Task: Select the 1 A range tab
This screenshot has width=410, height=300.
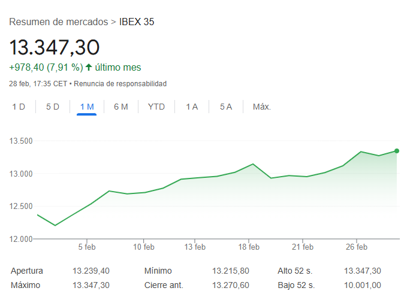Action: (x=192, y=107)
